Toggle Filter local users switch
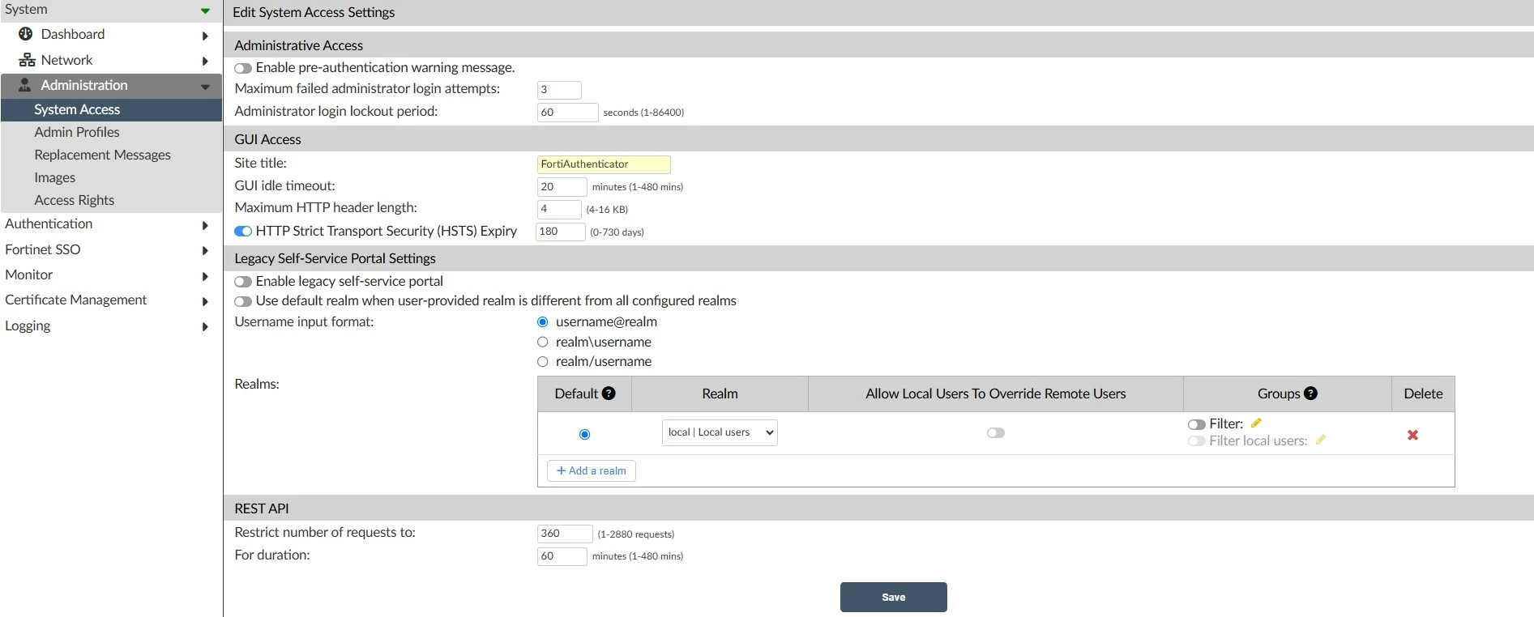The width and height of the screenshot is (1534, 617). coord(1197,441)
